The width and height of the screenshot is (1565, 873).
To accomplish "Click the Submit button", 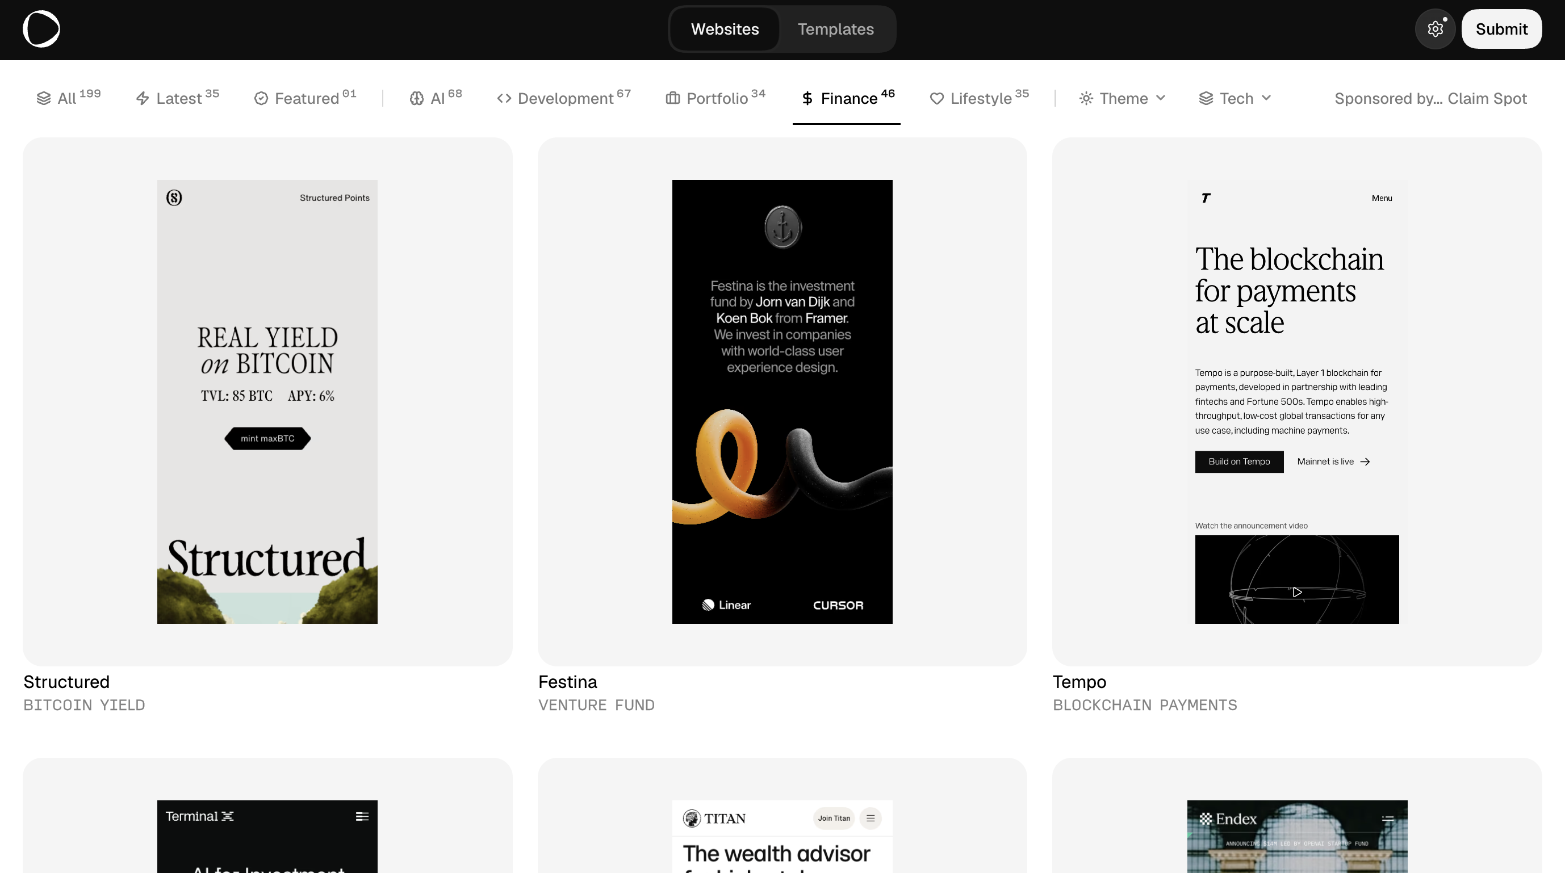I will pos(1501,28).
